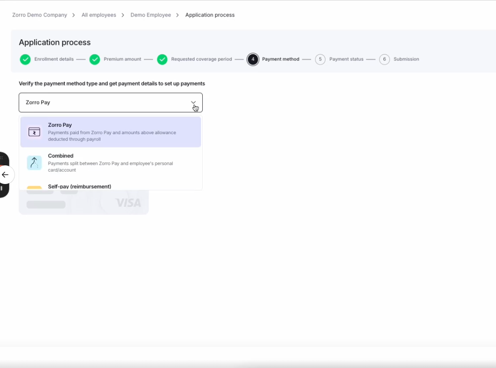Choose the Zorro Pay option in list
Screen dimensions: 496x368
[110, 132]
